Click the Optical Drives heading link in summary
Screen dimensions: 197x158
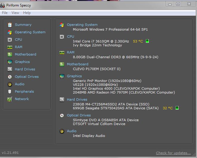coord(79,115)
